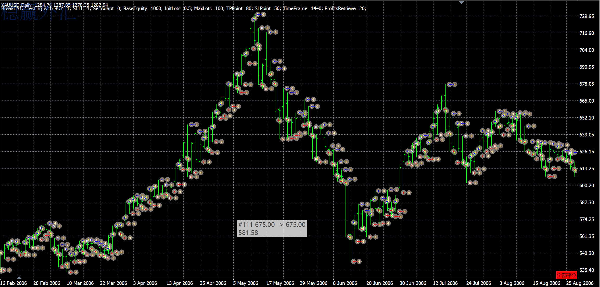Click the 535.40 price label
Screen dimensions: 600x287
(587, 270)
